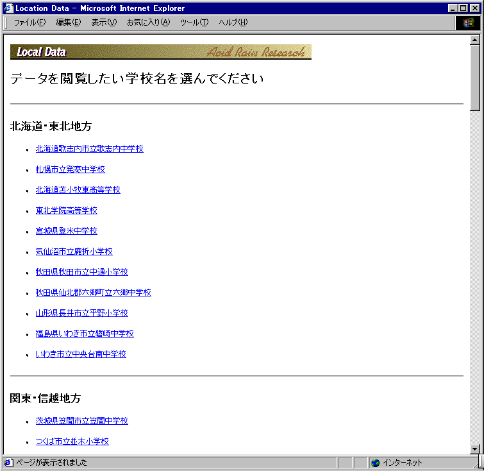The width and height of the screenshot is (484, 471).
Task: Open link 茨城県笠間市立笠間中学校
Action: pyautogui.click(x=82, y=421)
